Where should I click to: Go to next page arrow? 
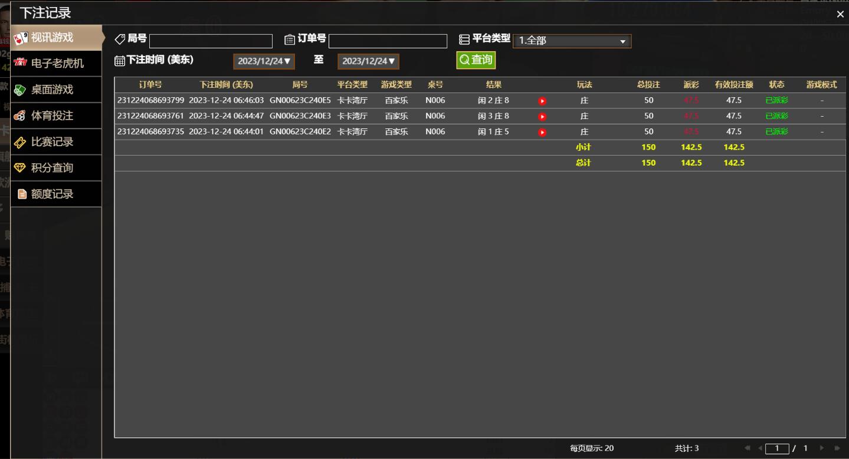tap(822, 448)
